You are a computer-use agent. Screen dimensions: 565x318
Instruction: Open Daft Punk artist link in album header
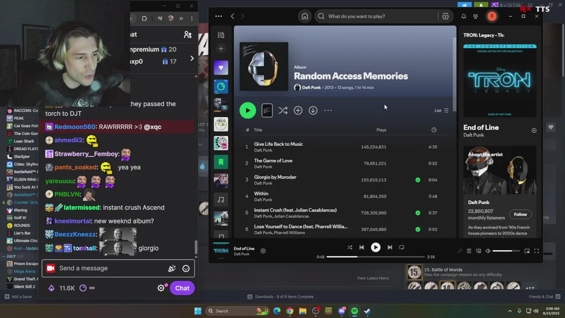point(311,87)
